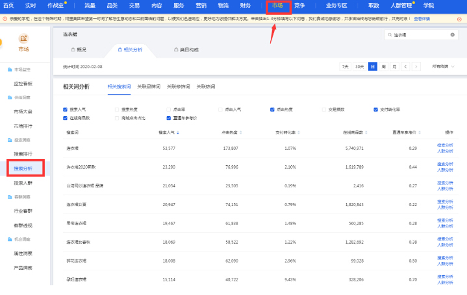The image size is (467, 295).
Task: Enable the 点击率 checkbox
Action: (168, 110)
